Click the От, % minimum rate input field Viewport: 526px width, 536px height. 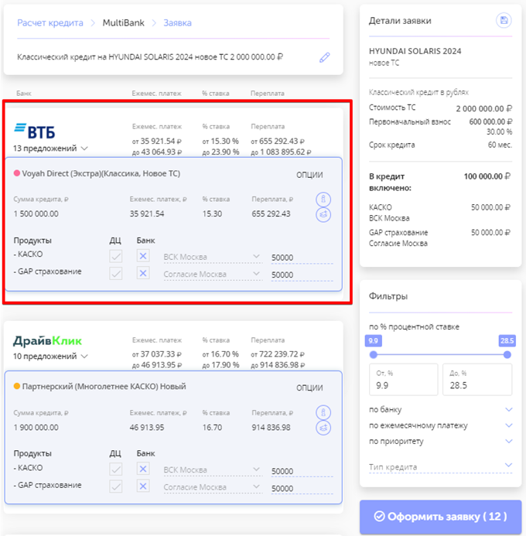pyautogui.click(x=402, y=384)
